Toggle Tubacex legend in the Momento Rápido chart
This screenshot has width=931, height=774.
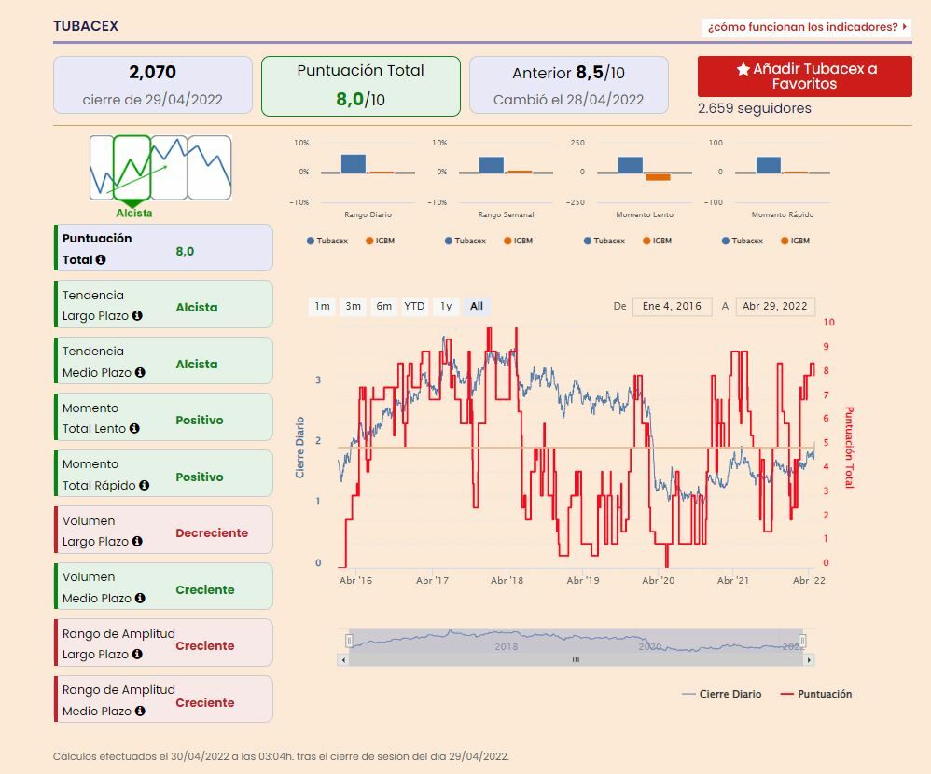[x=743, y=241]
